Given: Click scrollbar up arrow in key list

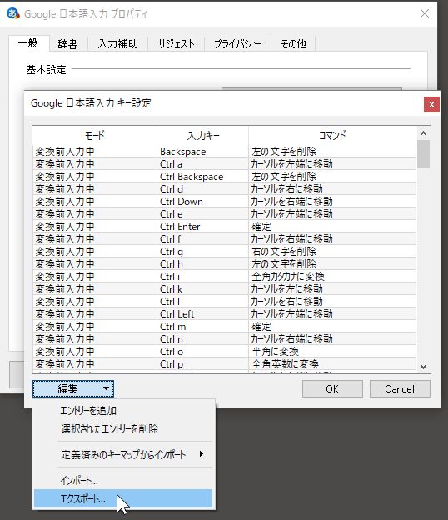Looking at the screenshot, I should pyautogui.click(x=423, y=133).
